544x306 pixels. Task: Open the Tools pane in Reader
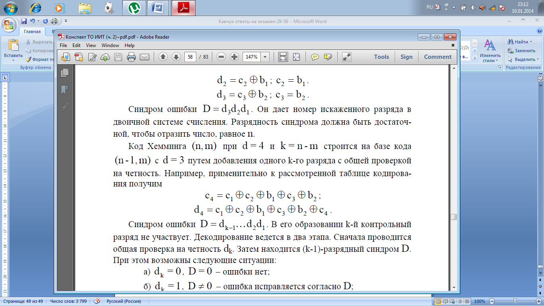coord(382,57)
